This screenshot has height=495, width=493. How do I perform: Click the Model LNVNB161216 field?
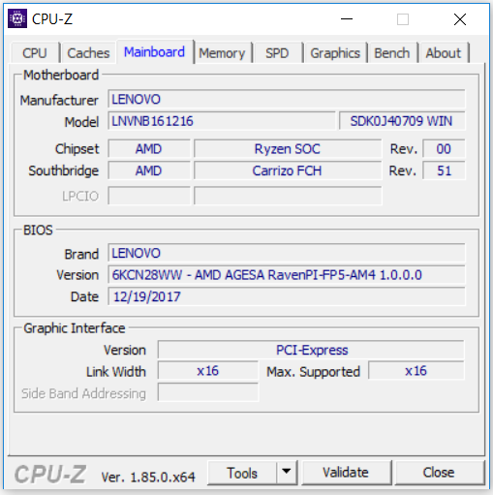(x=222, y=121)
